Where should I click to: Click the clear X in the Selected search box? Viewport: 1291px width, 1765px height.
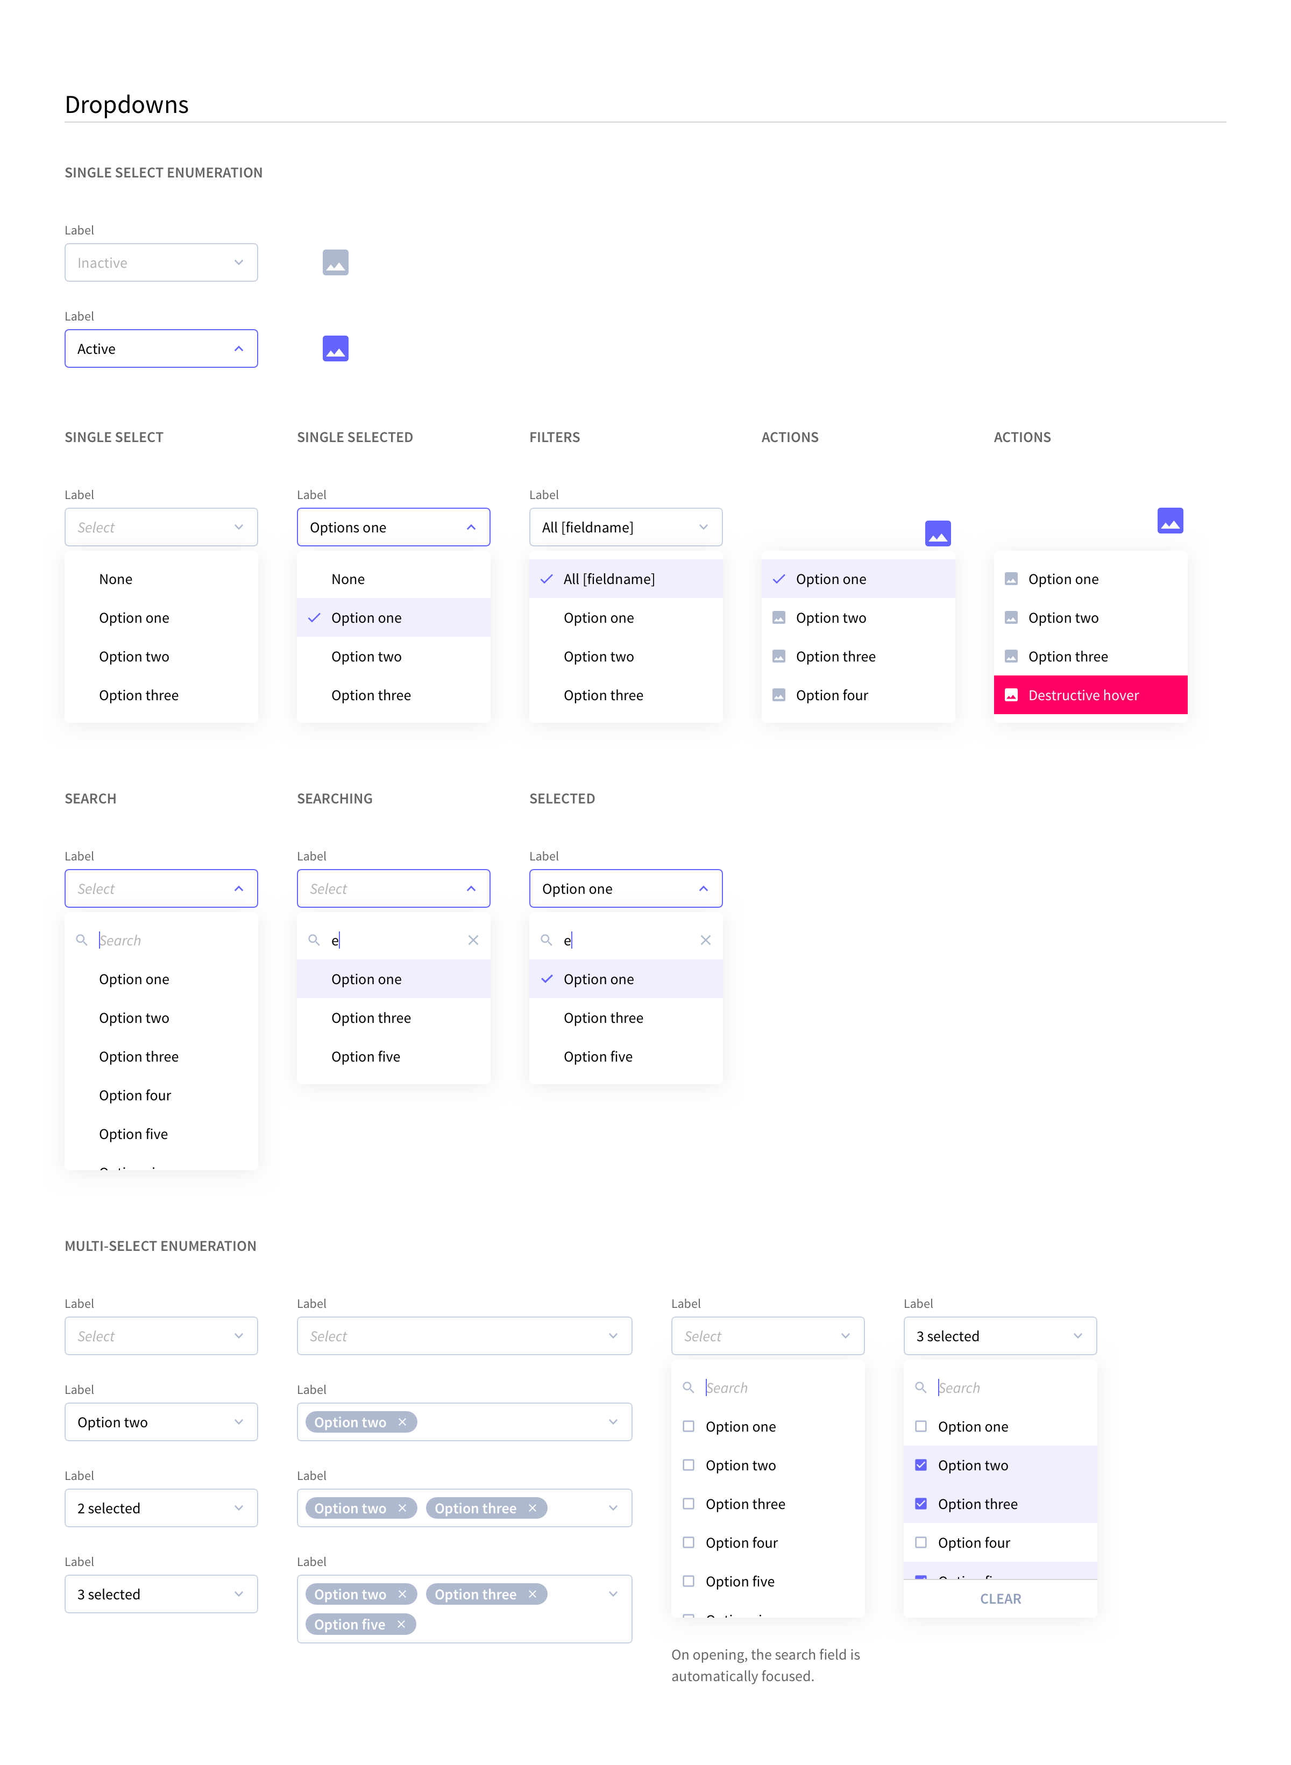[x=706, y=940]
